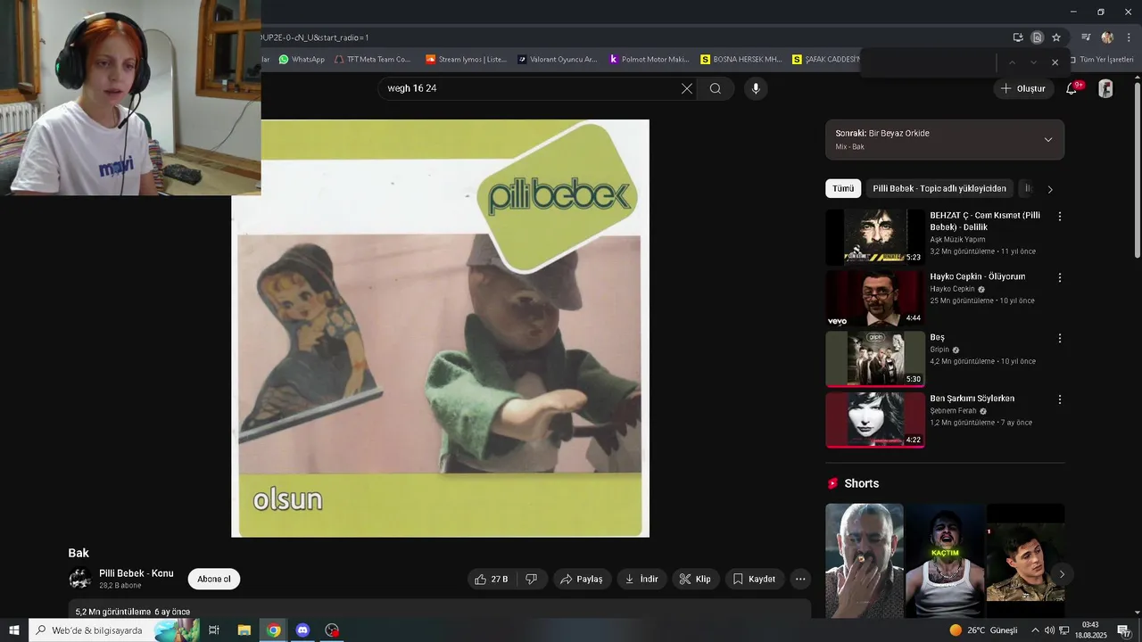The height and width of the screenshot is (642, 1142).
Task: Open Hayko Cepkin - Ölüyorum video thumbnail
Action: click(x=875, y=298)
